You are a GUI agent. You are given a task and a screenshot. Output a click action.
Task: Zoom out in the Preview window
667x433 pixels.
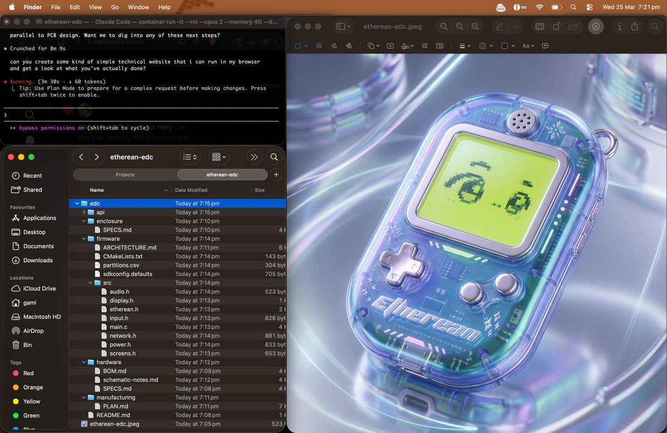pyautogui.click(x=444, y=26)
